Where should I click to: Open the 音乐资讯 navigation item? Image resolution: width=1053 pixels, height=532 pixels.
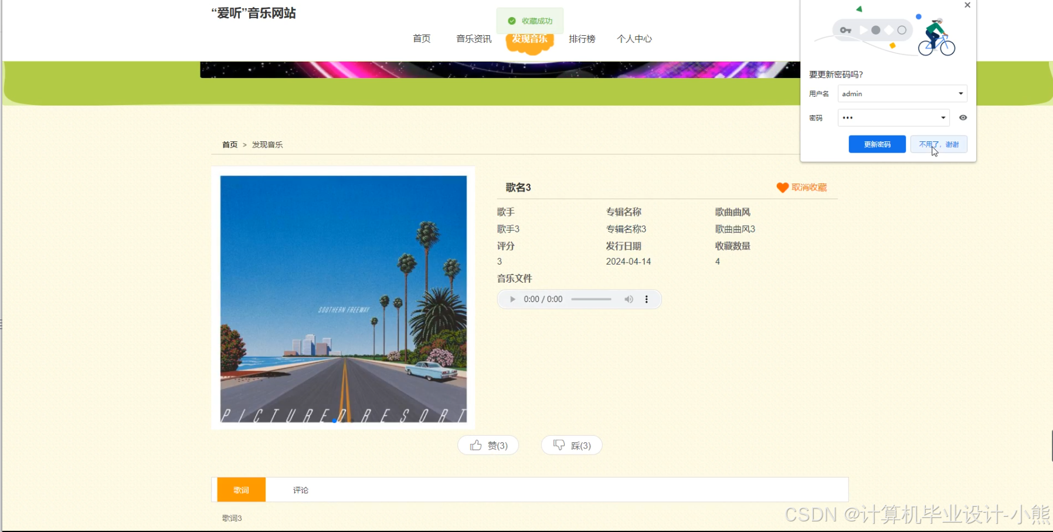coord(474,39)
